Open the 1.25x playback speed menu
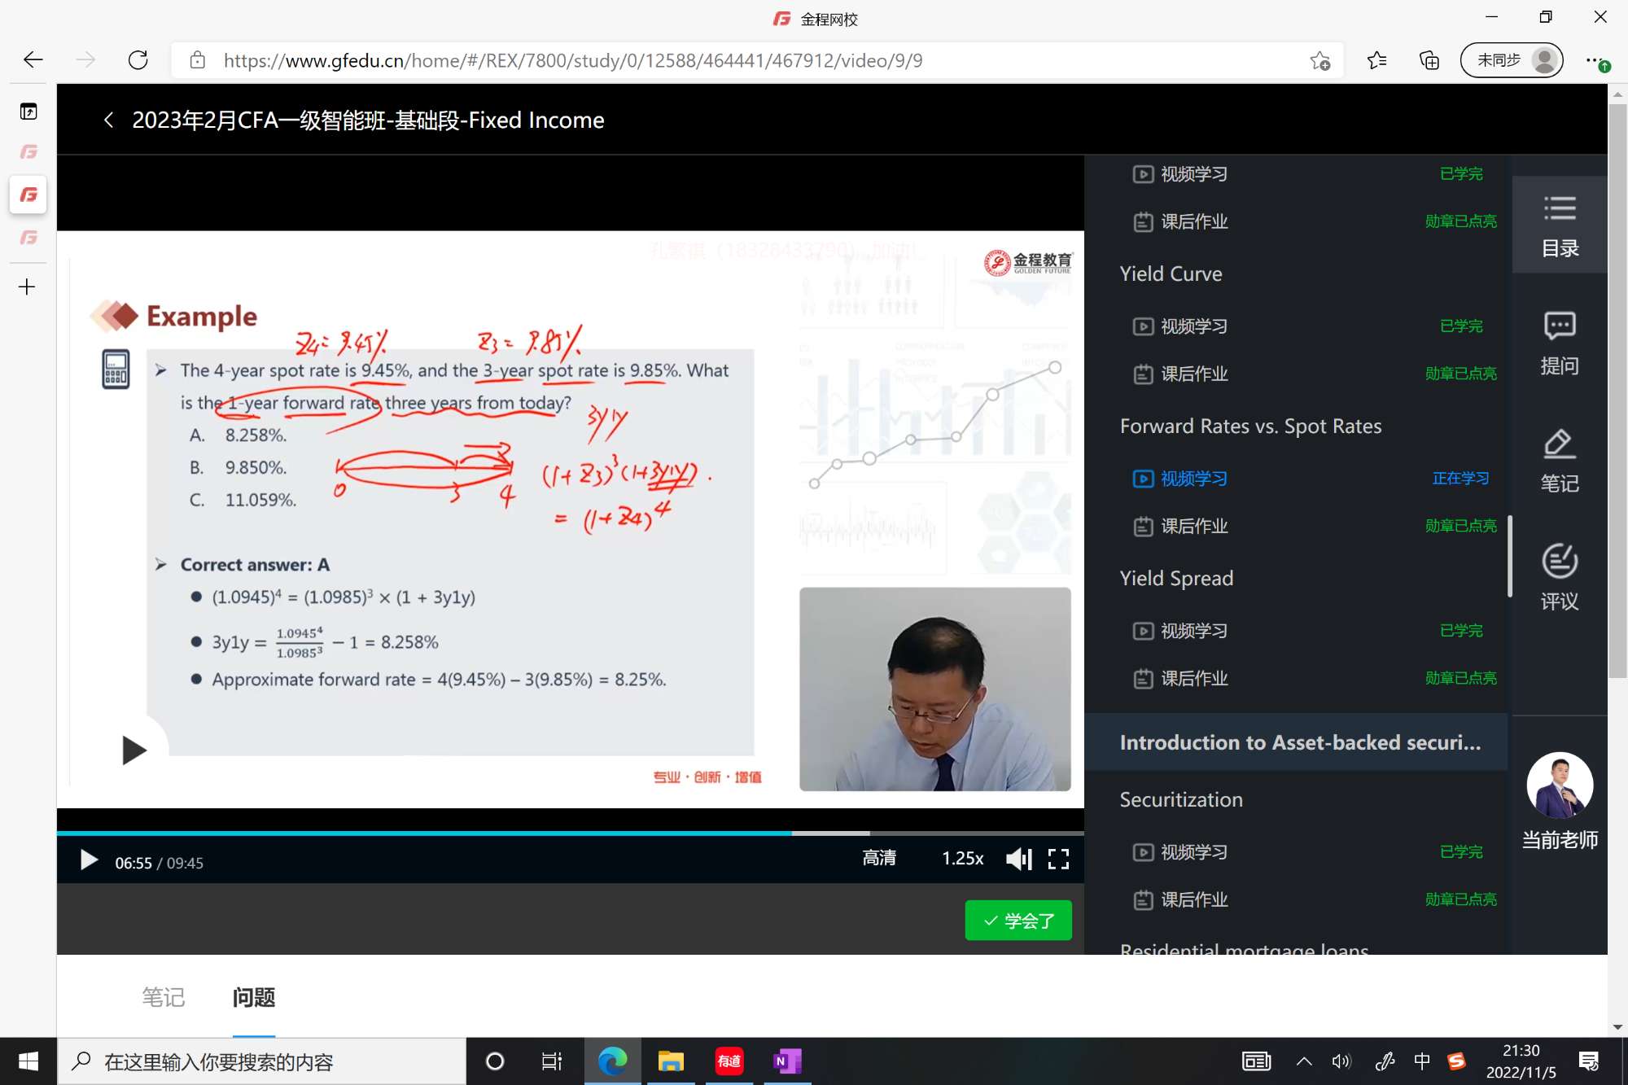Screen dimensions: 1628x1085 [962, 859]
